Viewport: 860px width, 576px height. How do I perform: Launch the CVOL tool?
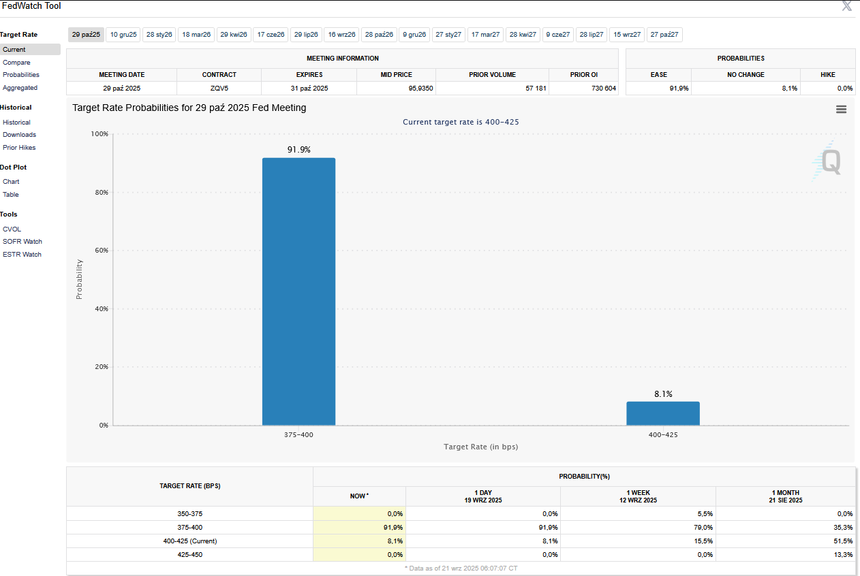[x=12, y=229]
